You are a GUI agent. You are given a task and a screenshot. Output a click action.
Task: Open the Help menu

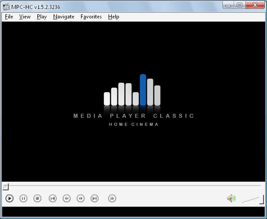113,17
